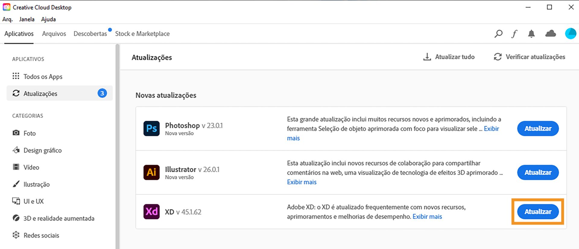Open the notifications bell icon

(531, 34)
